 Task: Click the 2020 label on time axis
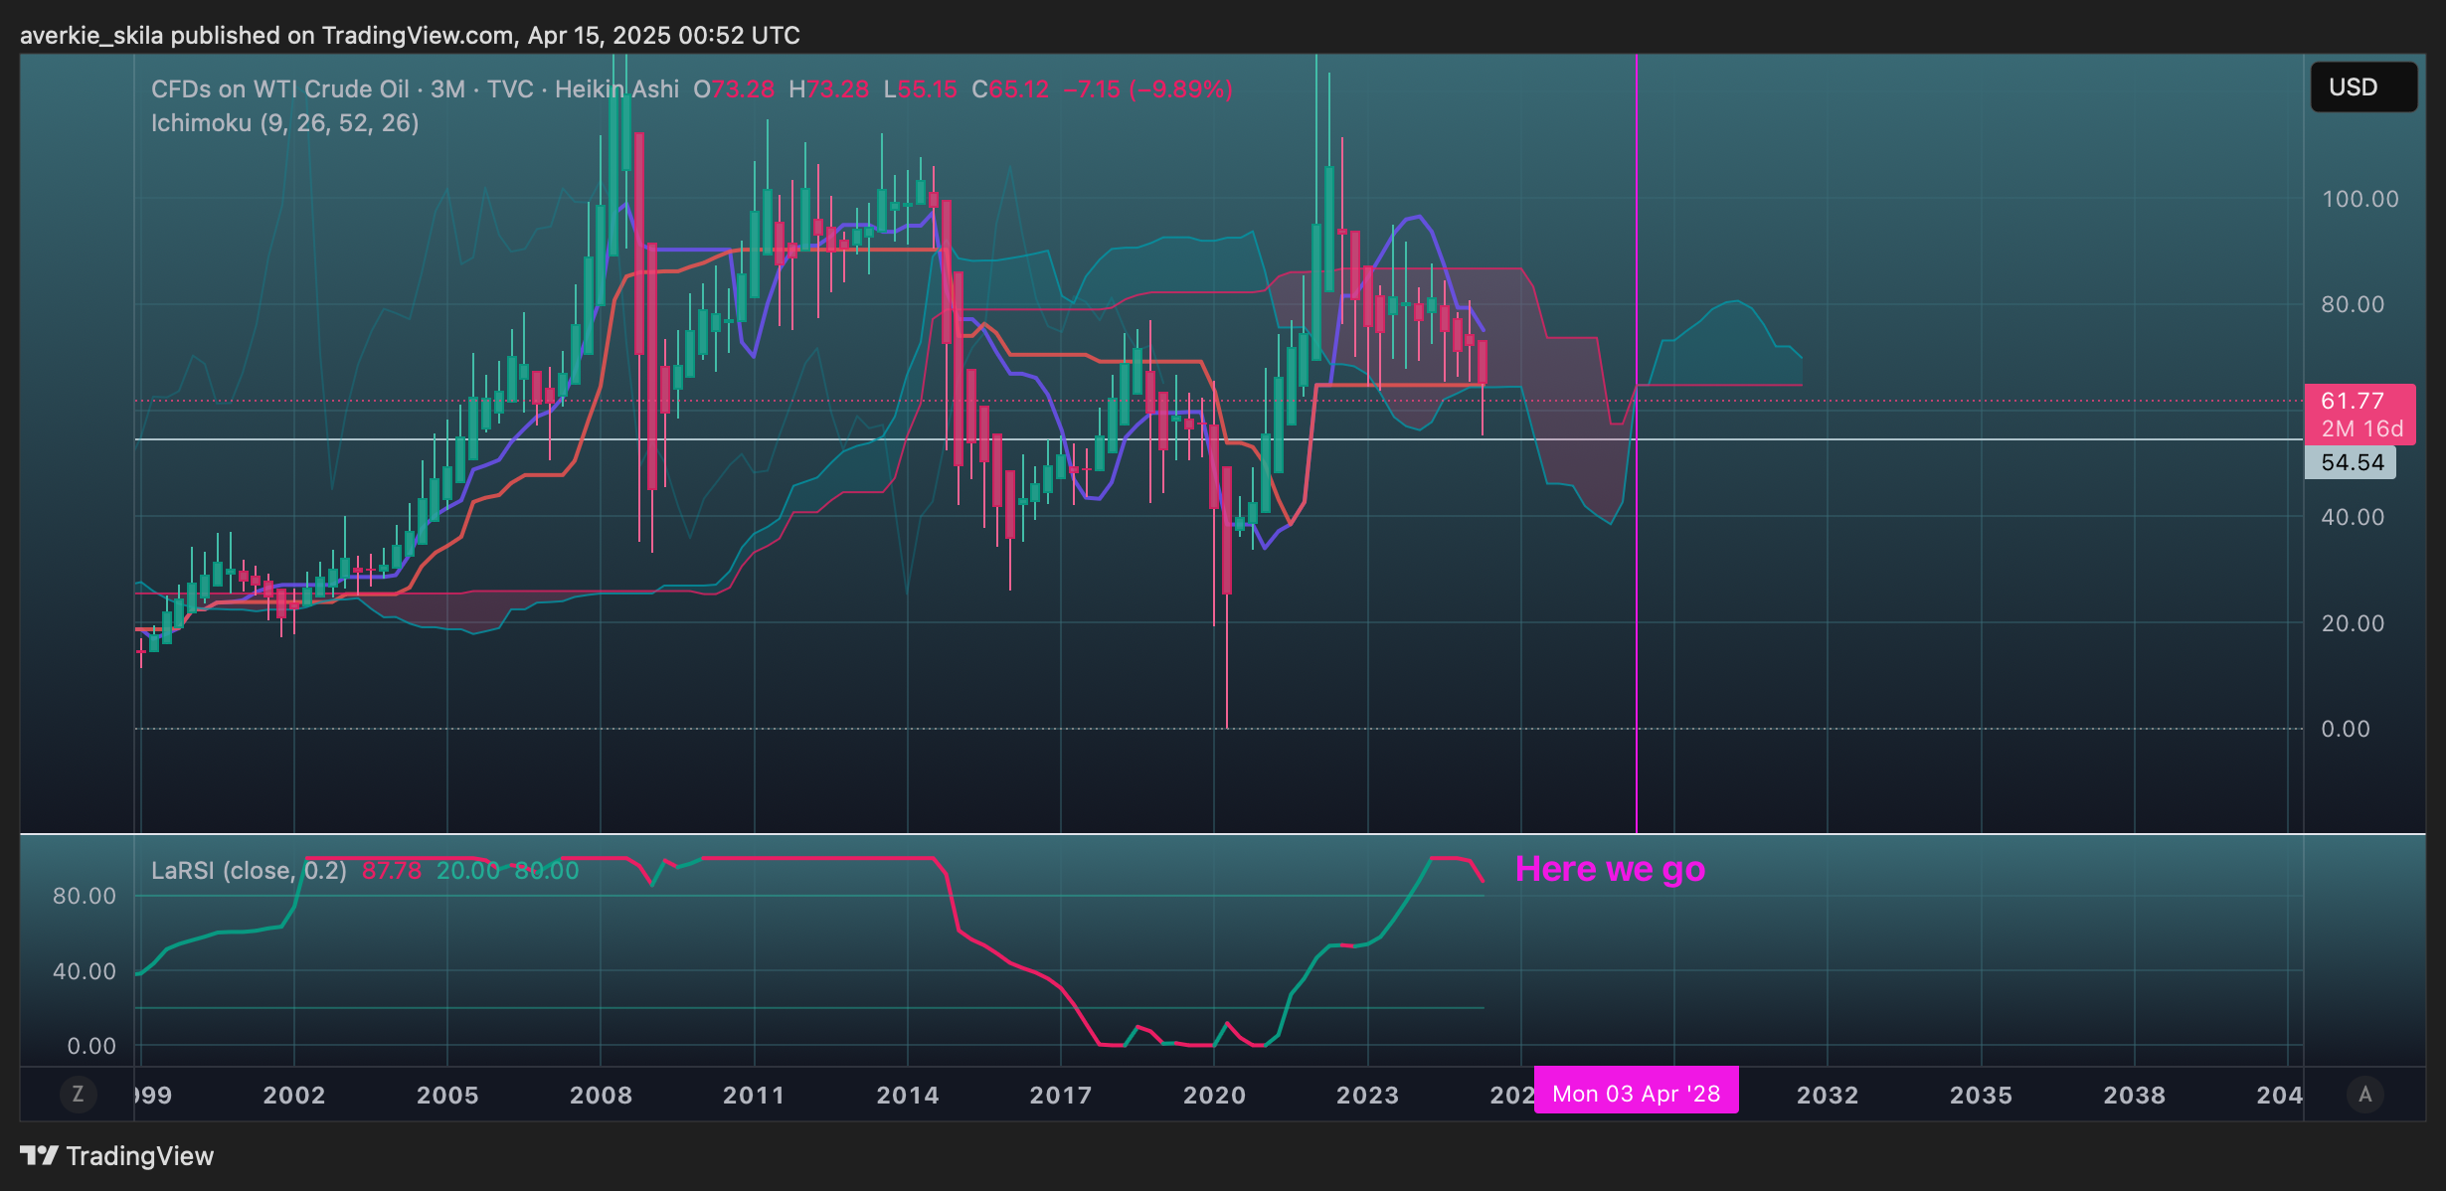click(1214, 1095)
